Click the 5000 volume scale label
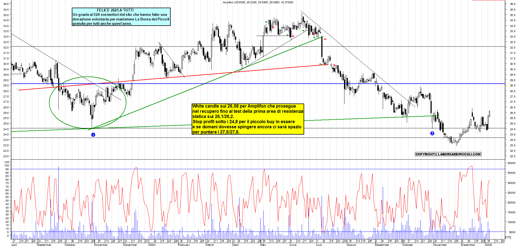 [x=512, y=232]
